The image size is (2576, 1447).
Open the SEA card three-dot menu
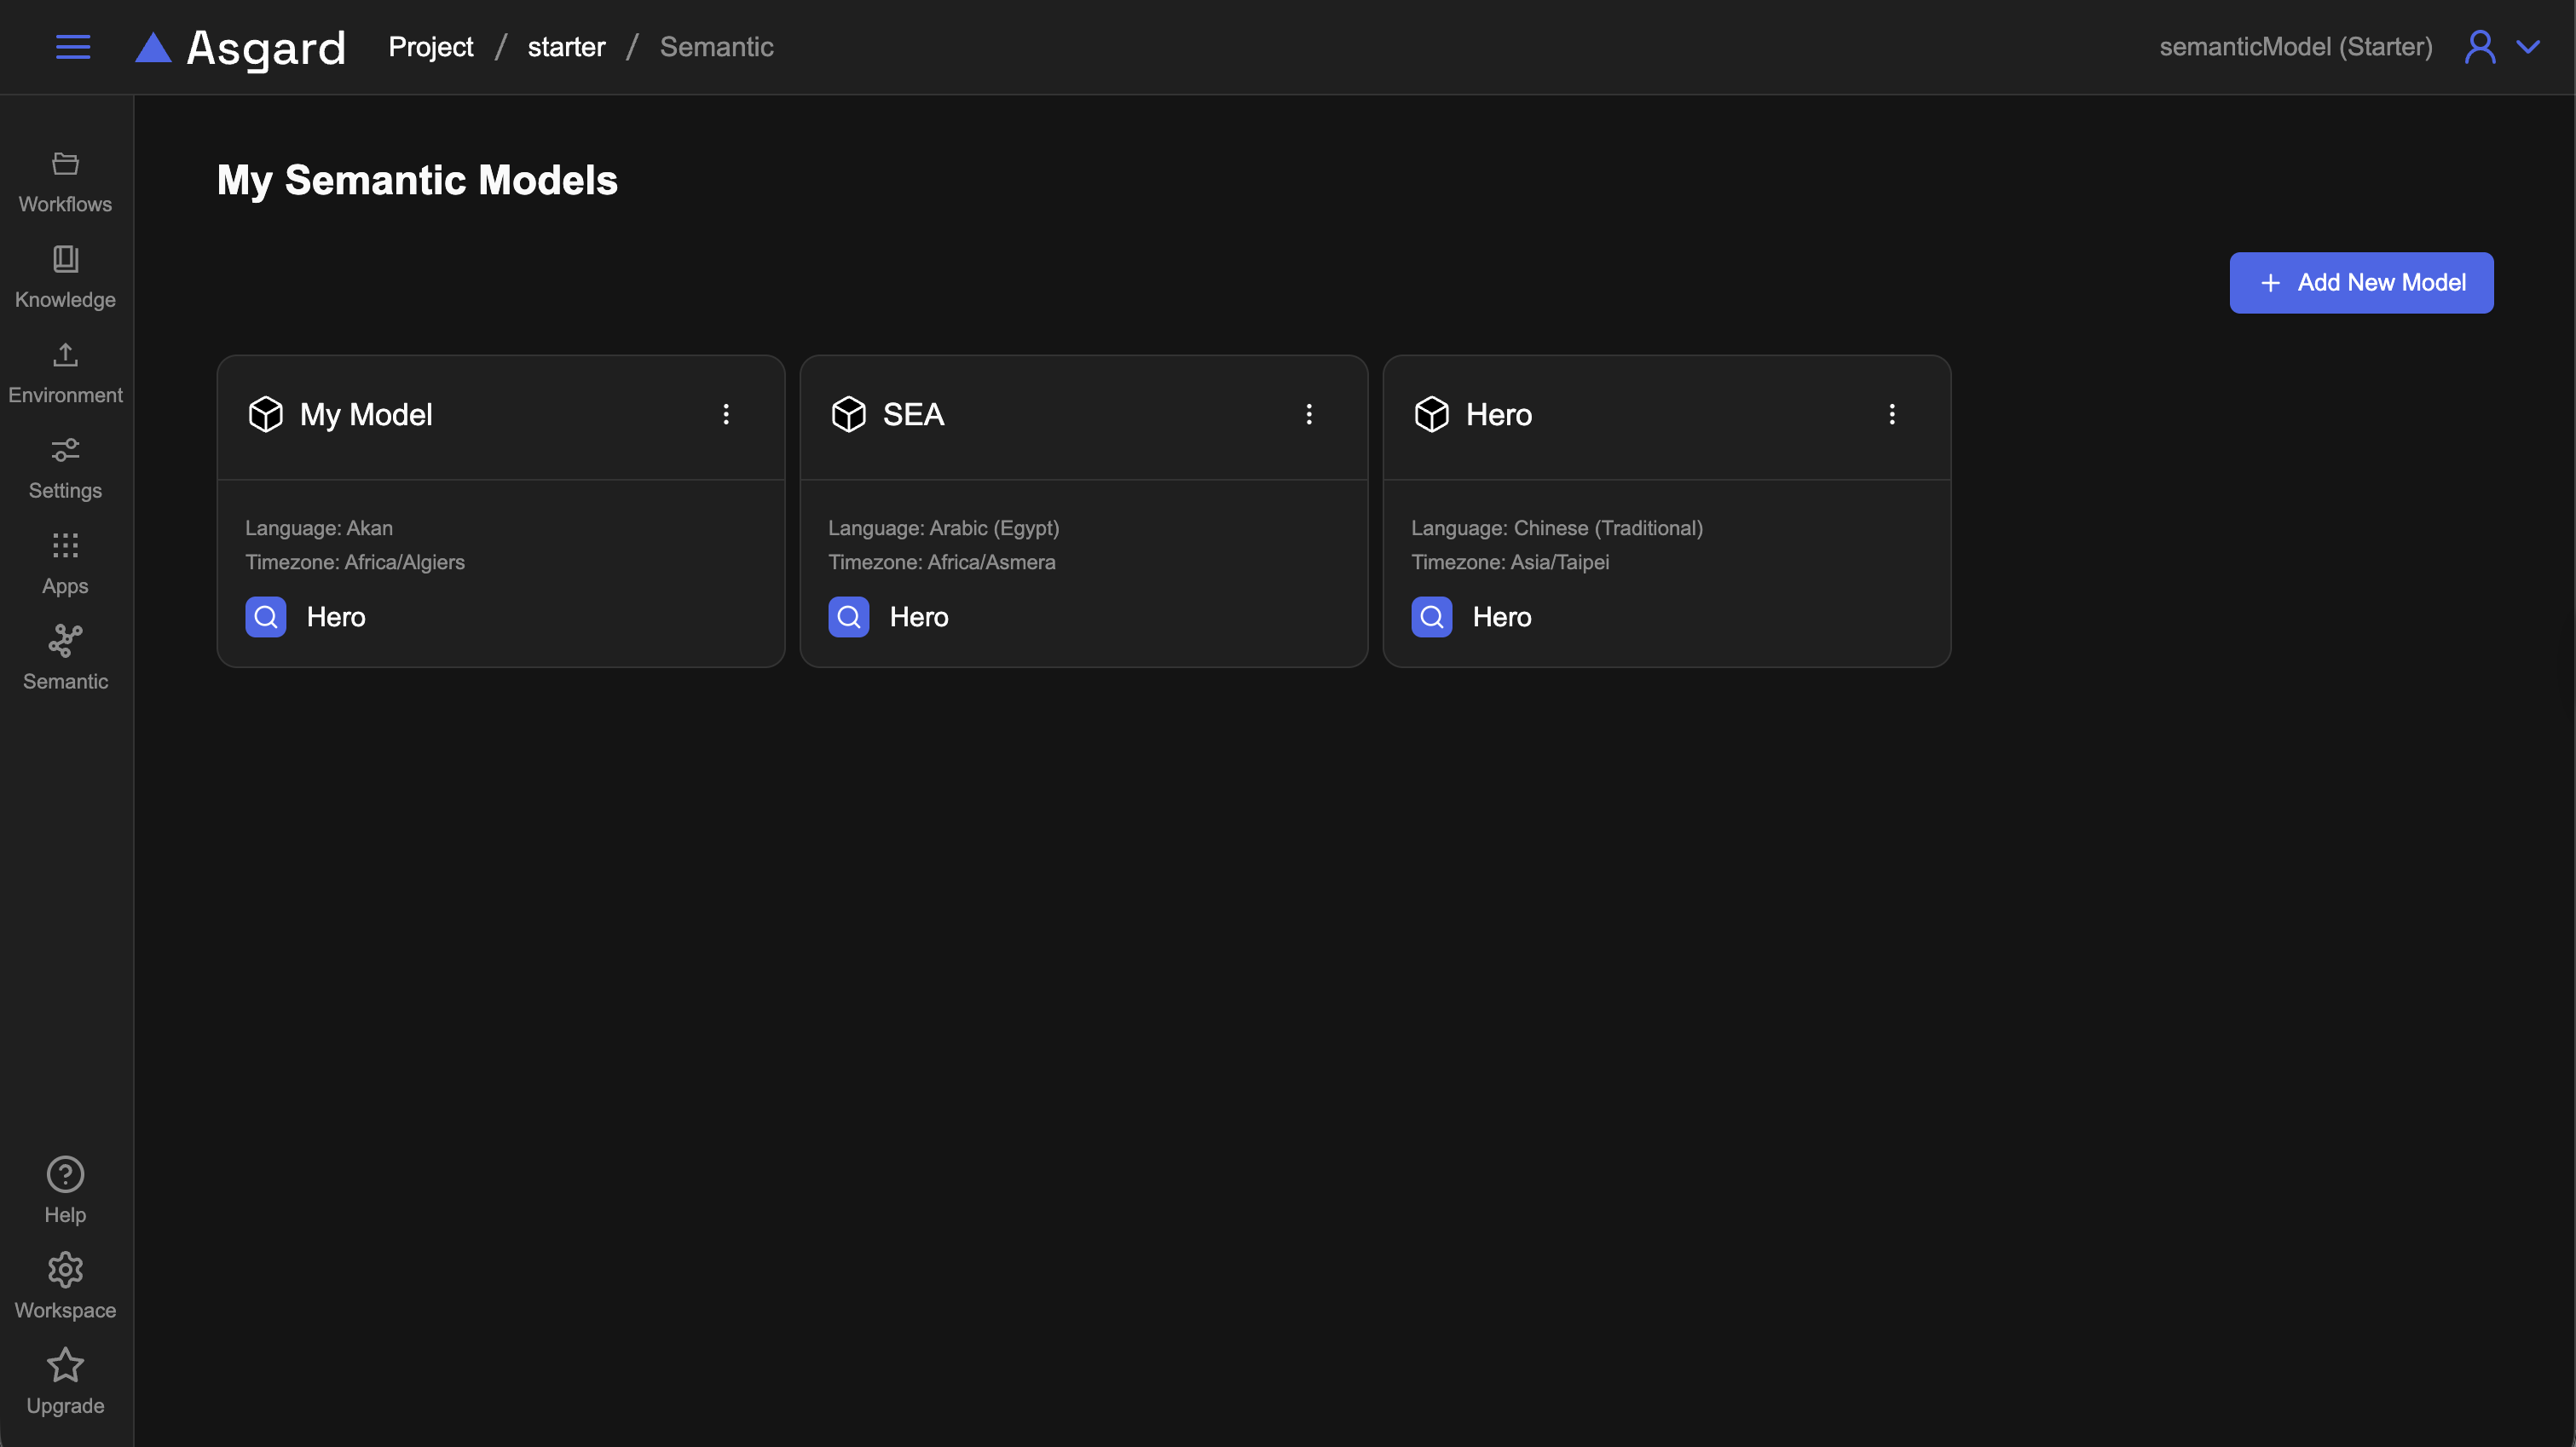pyautogui.click(x=1308, y=414)
